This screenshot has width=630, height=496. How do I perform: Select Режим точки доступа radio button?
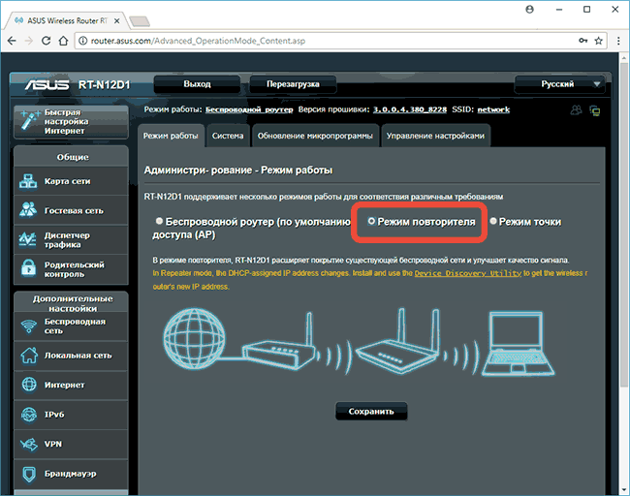493,221
